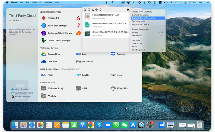Viewport: 215px width, 132px height.
Task: Pick Linode Object Storage
Action: click(55, 41)
